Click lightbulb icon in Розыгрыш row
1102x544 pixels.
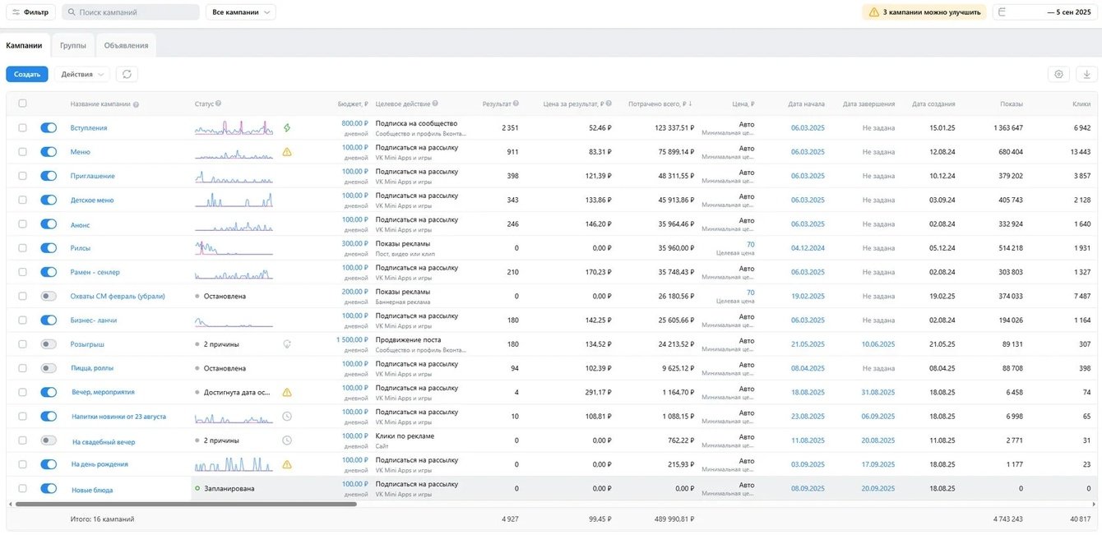(287, 344)
